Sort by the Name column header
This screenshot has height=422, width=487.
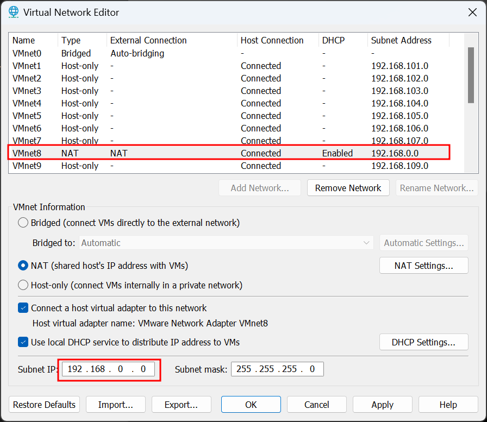tap(33, 40)
